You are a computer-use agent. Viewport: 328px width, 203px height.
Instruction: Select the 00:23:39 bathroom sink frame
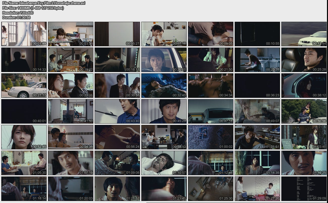(257, 60)
